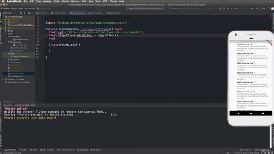
Task: Select pubspec.yaml highlighted in project tree
Action: coord(18,74)
